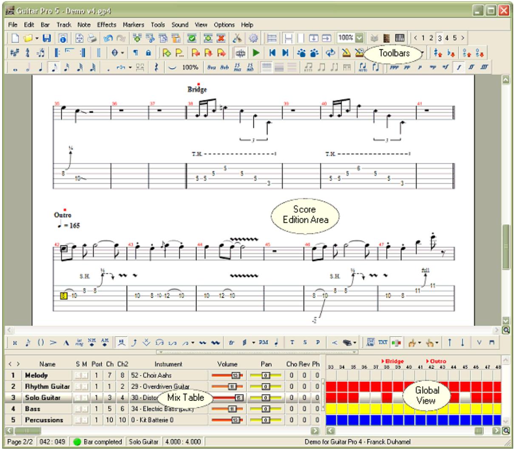Insert a rest with rest symbol icon
The height and width of the screenshot is (449, 514).
point(157,67)
